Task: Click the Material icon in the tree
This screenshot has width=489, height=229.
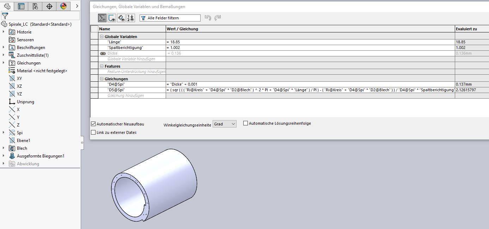Action: coord(12,71)
